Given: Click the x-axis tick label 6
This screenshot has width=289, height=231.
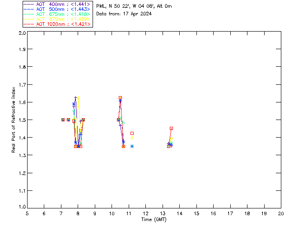Looking at the screenshot, I should 44,213.
